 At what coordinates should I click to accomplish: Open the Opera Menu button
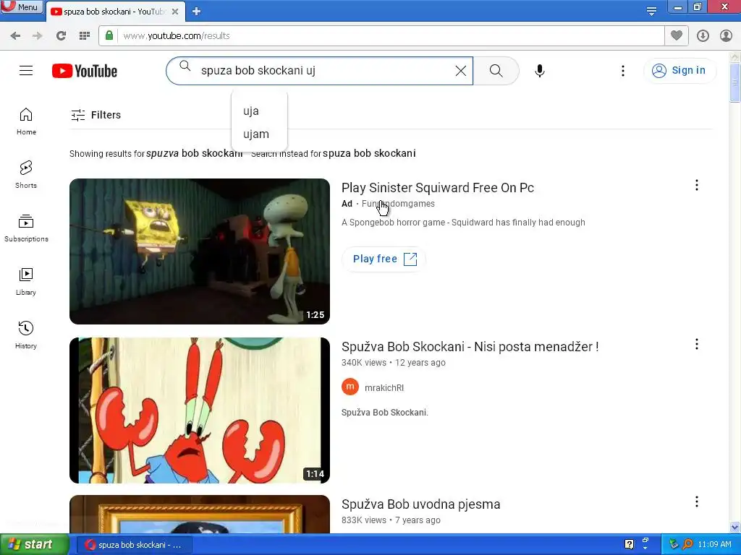click(21, 7)
